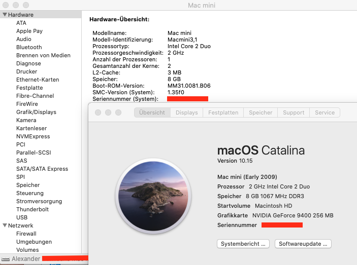Select Bluetooth in the sidebar
The height and width of the screenshot is (265, 357).
(x=29, y=47)
